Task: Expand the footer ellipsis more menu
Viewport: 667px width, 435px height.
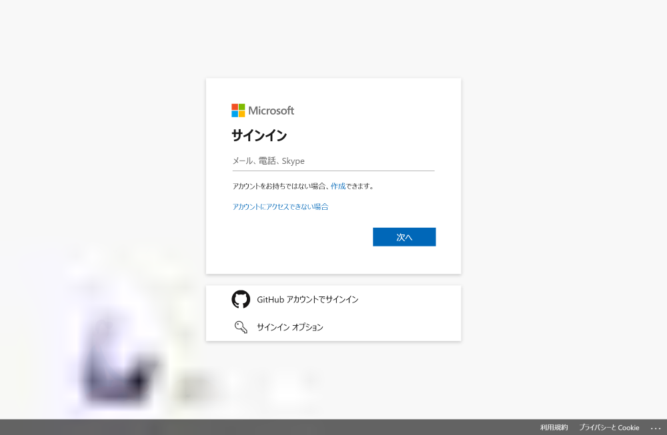Action: tap(656, 428)
